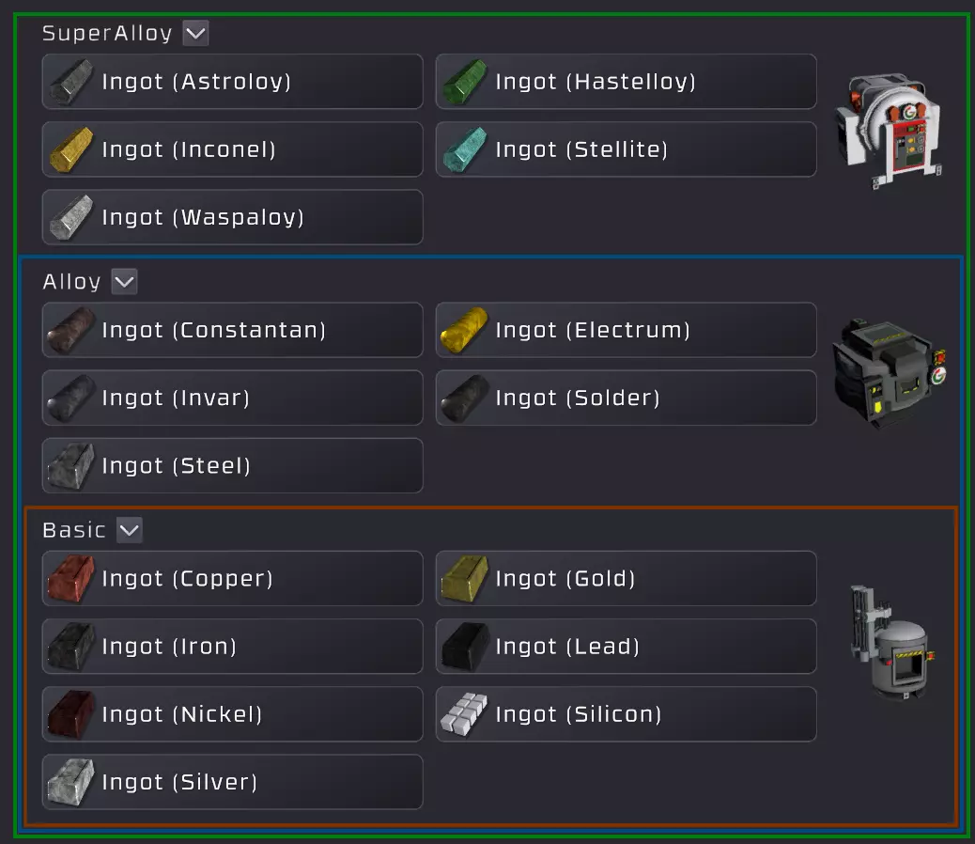The image size is (975, 844).
Task: Pick Ingot (Solder) from Alloy list
Action: click(627, 398)
